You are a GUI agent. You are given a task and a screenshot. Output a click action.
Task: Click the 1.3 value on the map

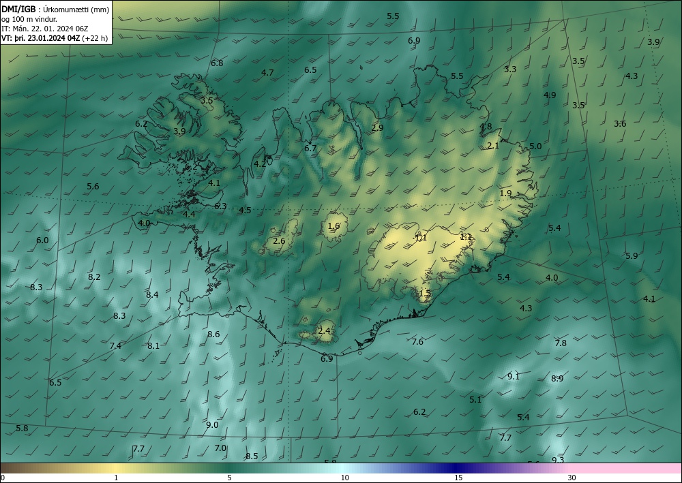click(425, 293)
